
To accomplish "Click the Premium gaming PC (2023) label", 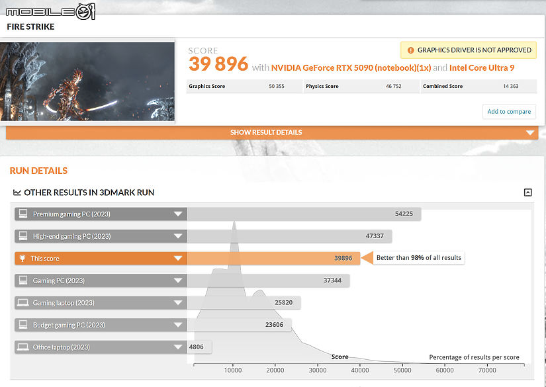I will tap(71, 214).
